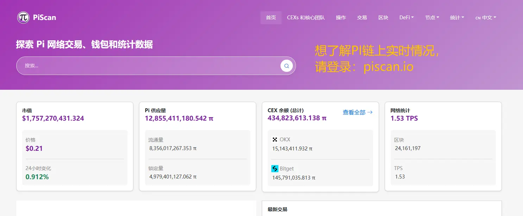The width and height of the screenshot is (523, 216).
Task: Click the 流通量 label
Action: 156,140
